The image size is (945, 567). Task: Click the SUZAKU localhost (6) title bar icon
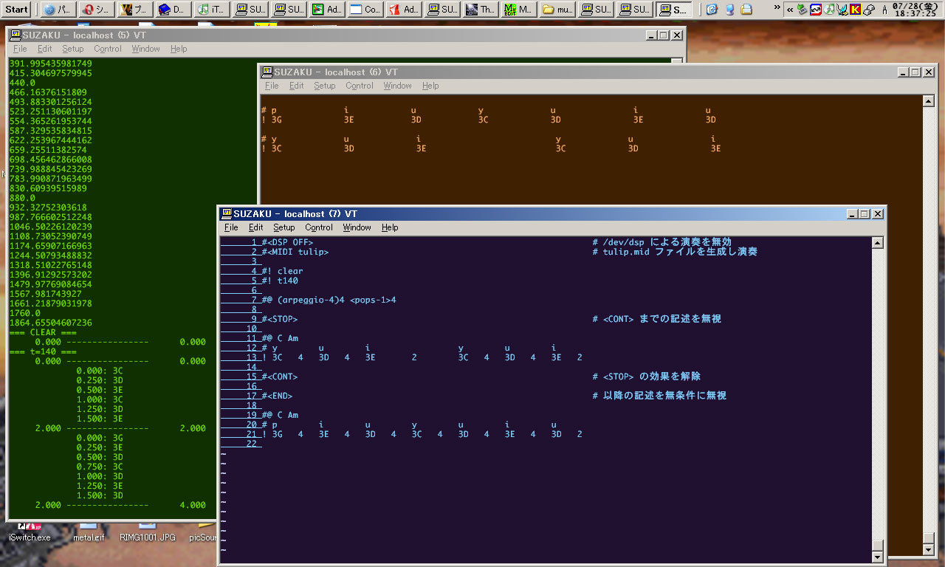pos(267,72)
